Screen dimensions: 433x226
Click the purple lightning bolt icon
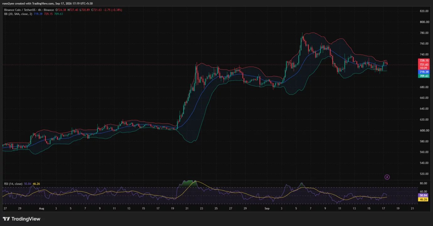(x=387, y=177)
